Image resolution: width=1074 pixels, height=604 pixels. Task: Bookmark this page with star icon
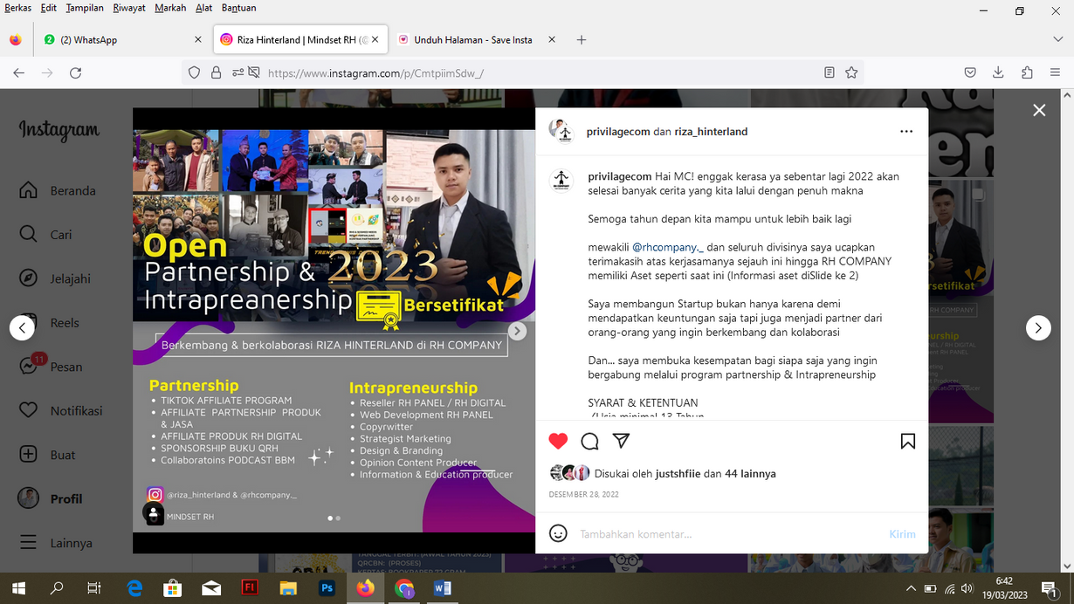851,73
